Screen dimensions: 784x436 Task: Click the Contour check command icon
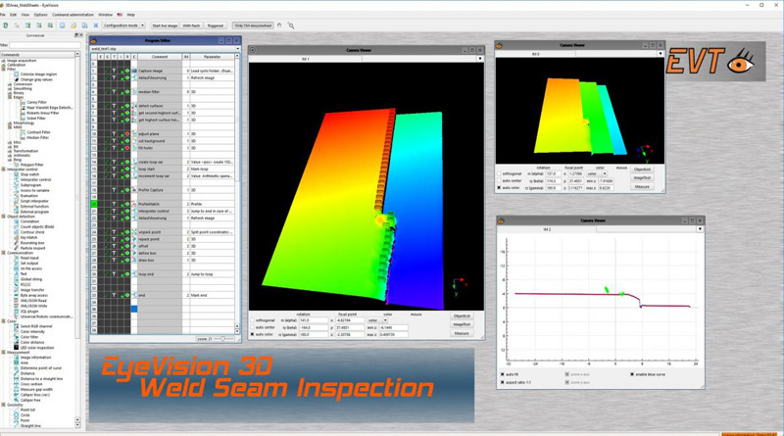click(17, 234)
